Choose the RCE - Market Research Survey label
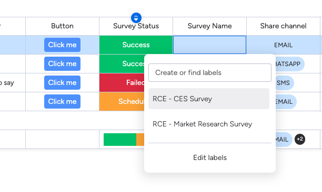This screenshot has width=322, height=192. (x=209, y=124)
